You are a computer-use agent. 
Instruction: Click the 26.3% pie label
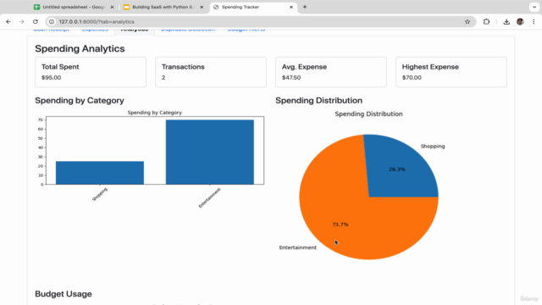[x=397, y=169]
